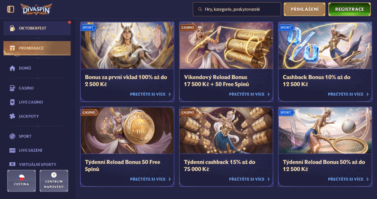Open Centrum nápovědy help button

(x=54, y=181)
